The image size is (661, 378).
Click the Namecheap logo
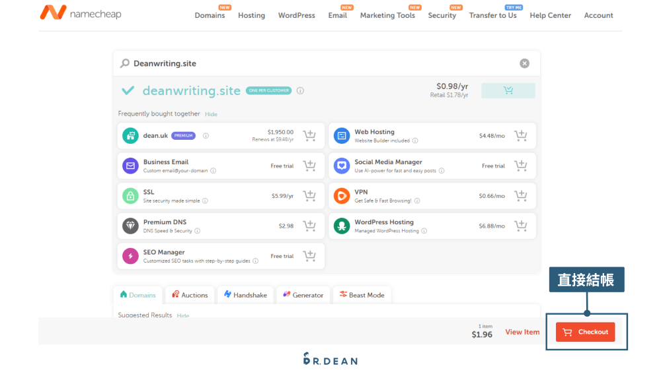tap(81, 13)
